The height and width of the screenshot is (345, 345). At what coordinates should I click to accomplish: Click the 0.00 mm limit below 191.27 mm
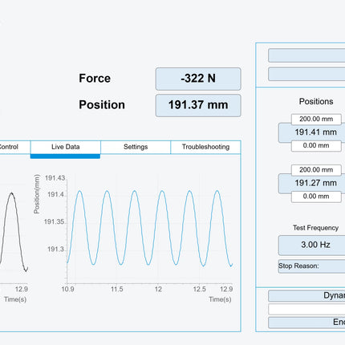[316, 197]
